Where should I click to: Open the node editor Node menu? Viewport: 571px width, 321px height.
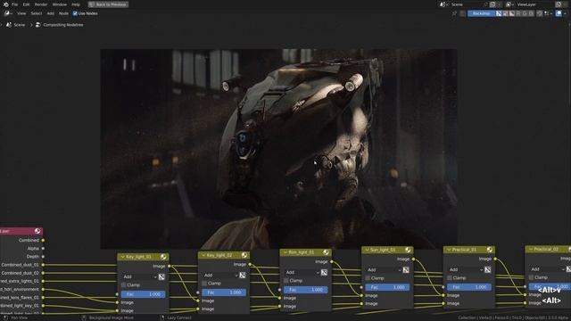[63, 13]
